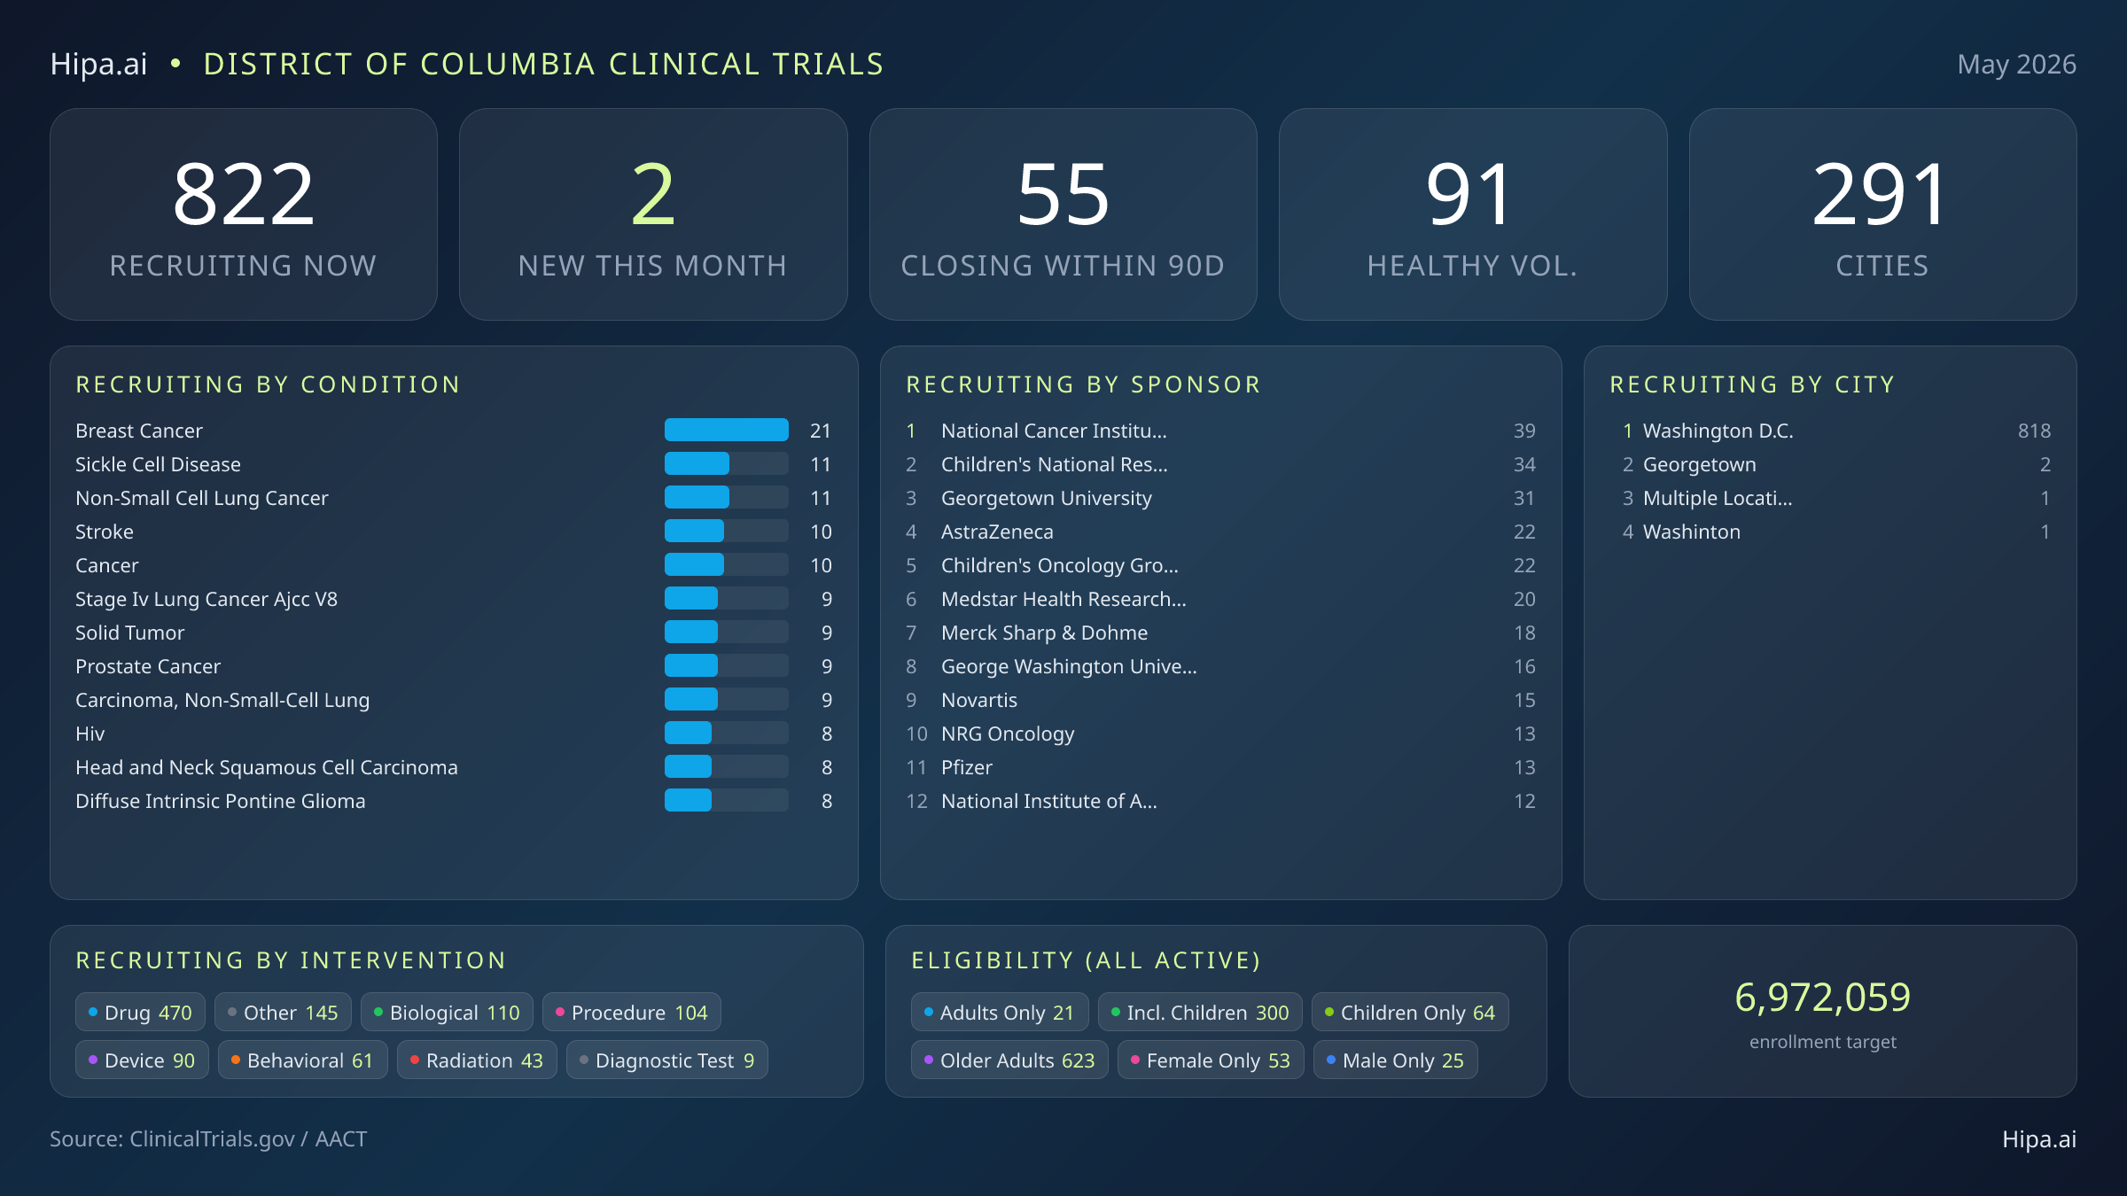Click Carcinoma, Non-Small-Cell Lung row
2127x1196 pixels.
point(454,700)
